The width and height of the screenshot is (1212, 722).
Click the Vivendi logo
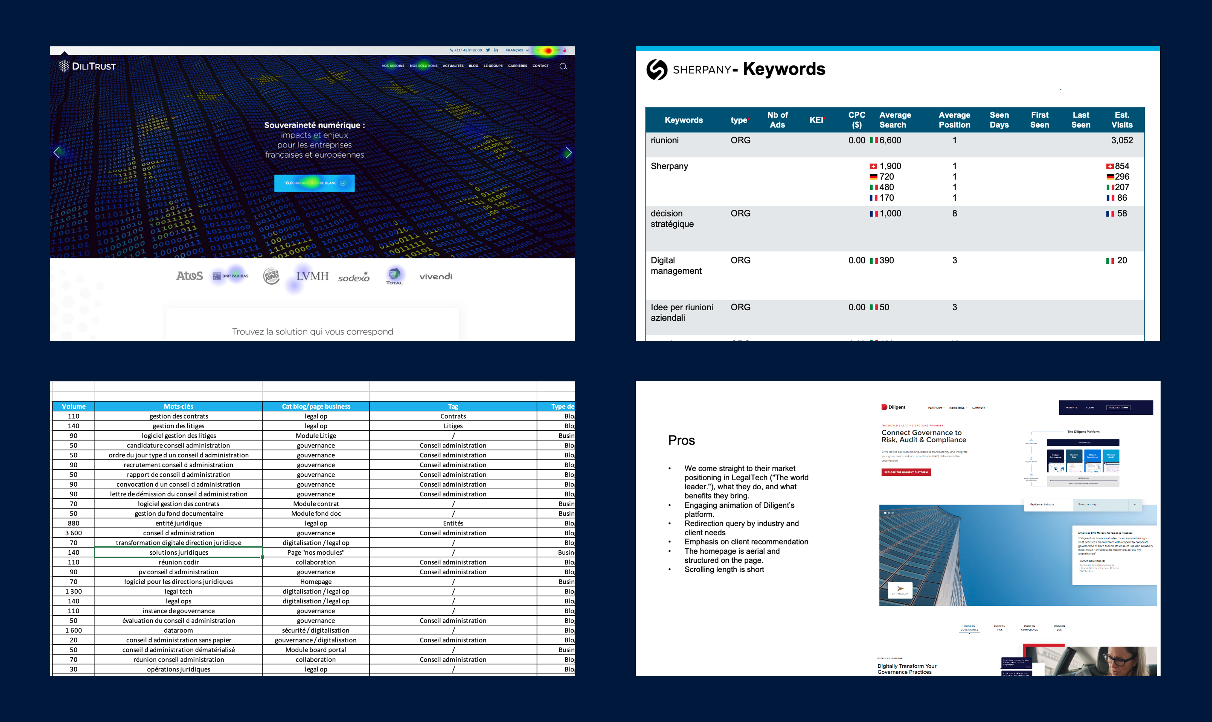coord(436,276)
